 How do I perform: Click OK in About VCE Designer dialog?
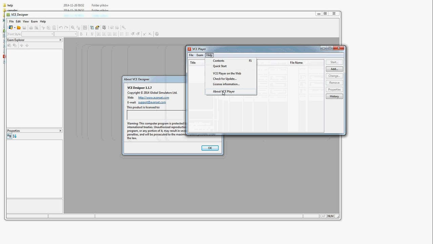[210, 148]
